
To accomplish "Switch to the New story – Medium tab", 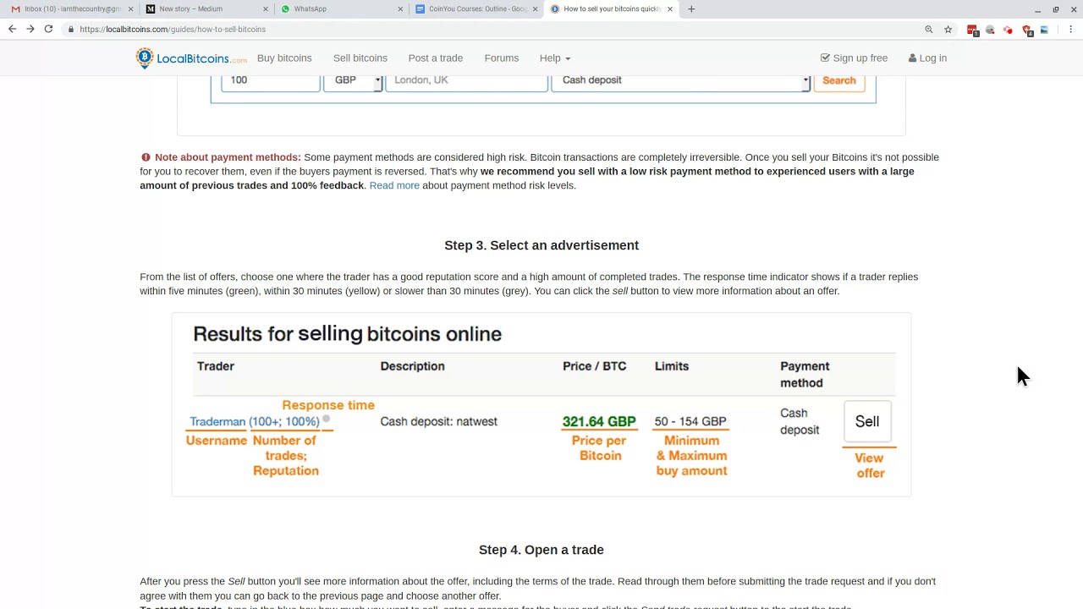I will coord(206,9).
